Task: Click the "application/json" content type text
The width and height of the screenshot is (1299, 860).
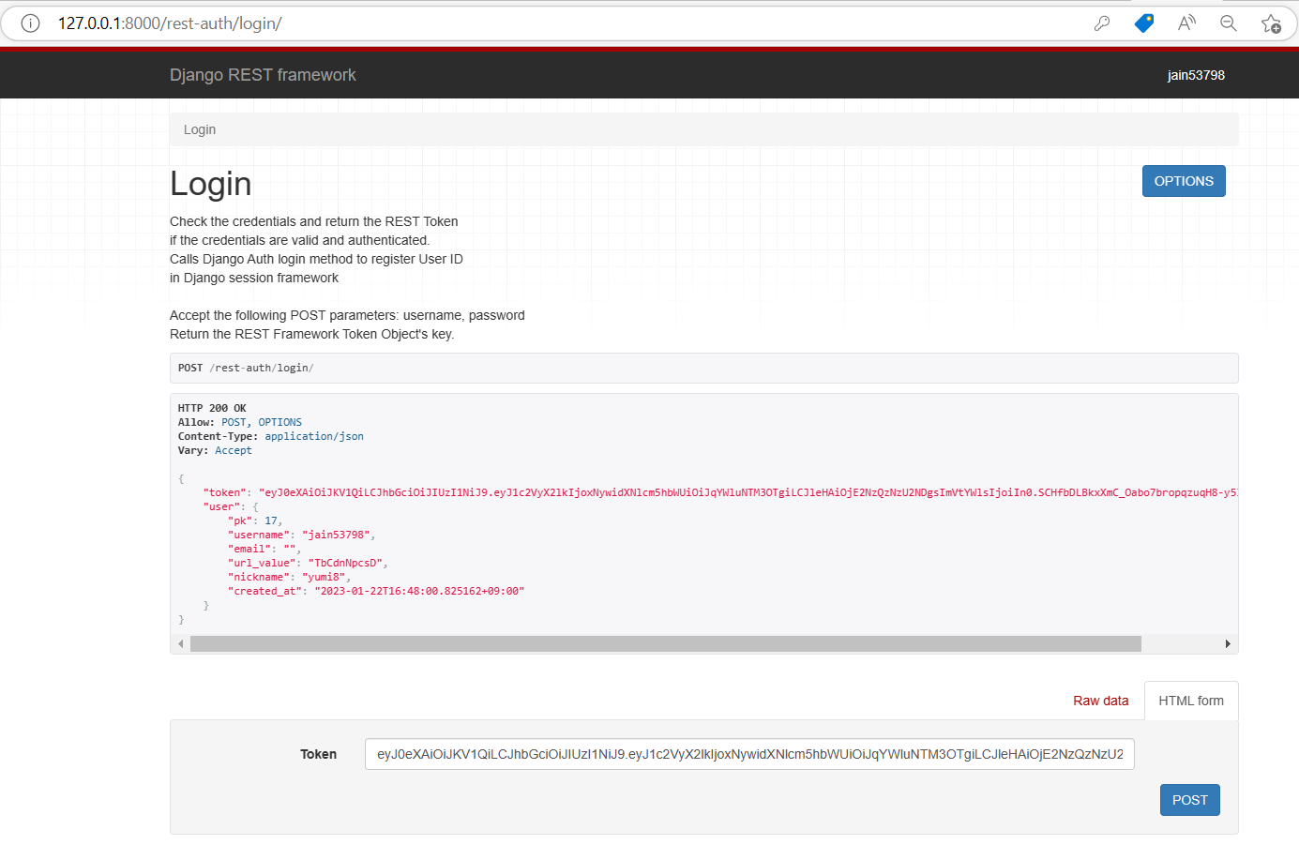Action: pyautogui.click(x=314, y=436)
